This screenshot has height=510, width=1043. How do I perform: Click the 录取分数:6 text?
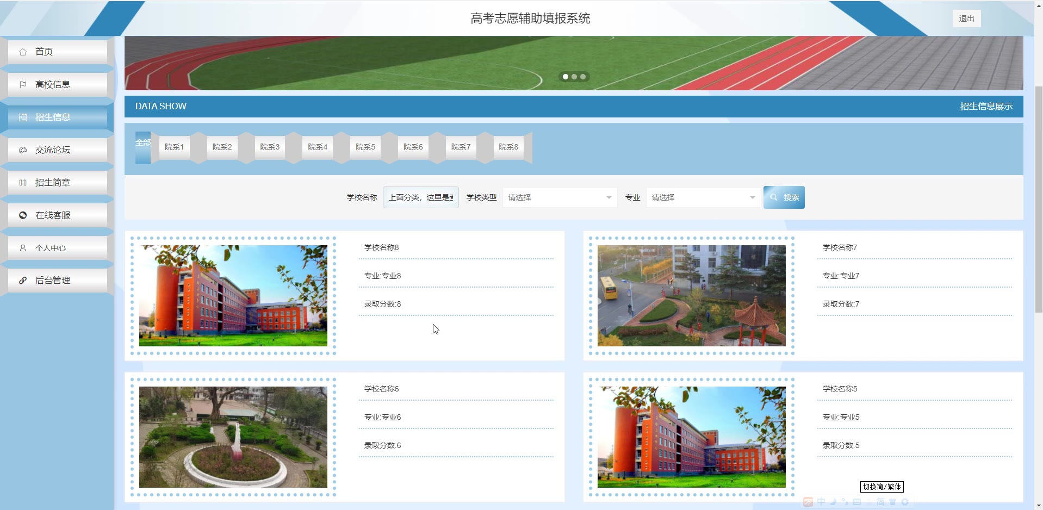382,445
